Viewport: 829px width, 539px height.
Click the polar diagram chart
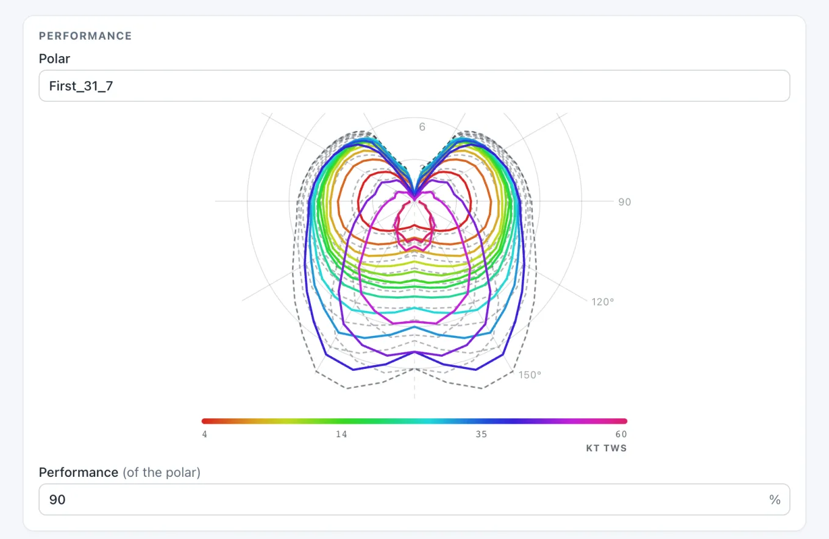pyautogui.click(x=415, y=255)
